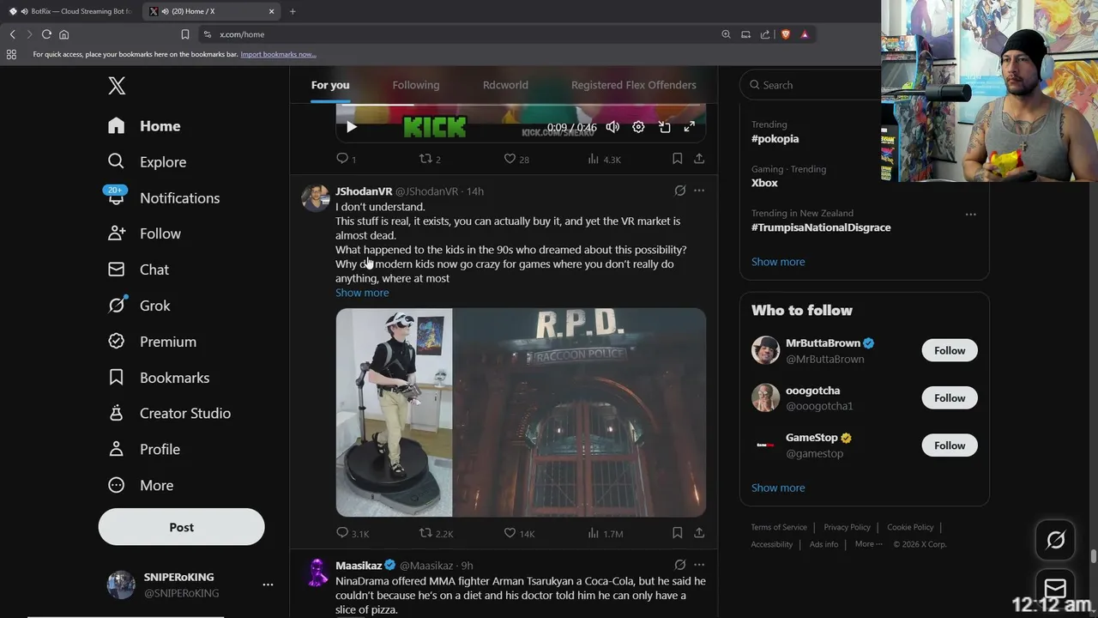Open the R.P.D. Raccoon Police image
Image resolution: width=1098 pixels, height=618 pixels.
(580, 413)
